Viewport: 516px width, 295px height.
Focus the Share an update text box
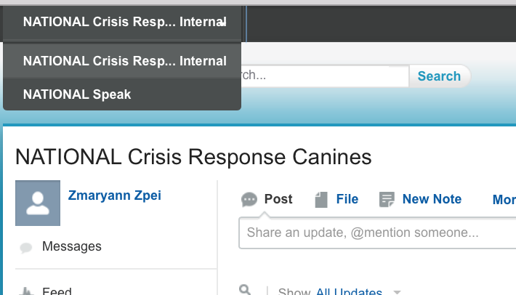pyautogui.click(x=376, y=233)
